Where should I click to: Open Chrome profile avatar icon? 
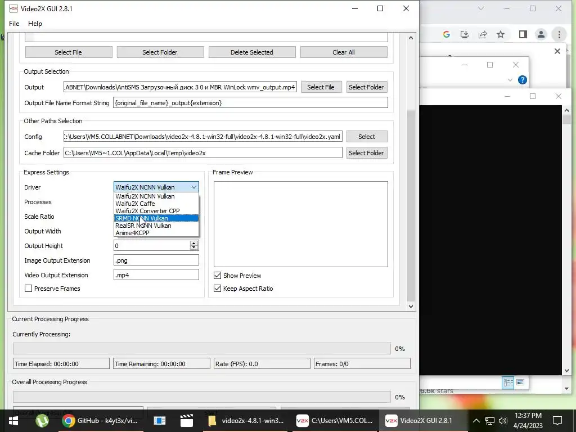coord(541,34)
